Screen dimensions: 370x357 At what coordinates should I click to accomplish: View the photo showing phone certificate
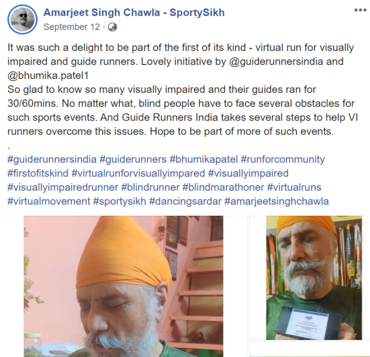click(x=314, y=278)
